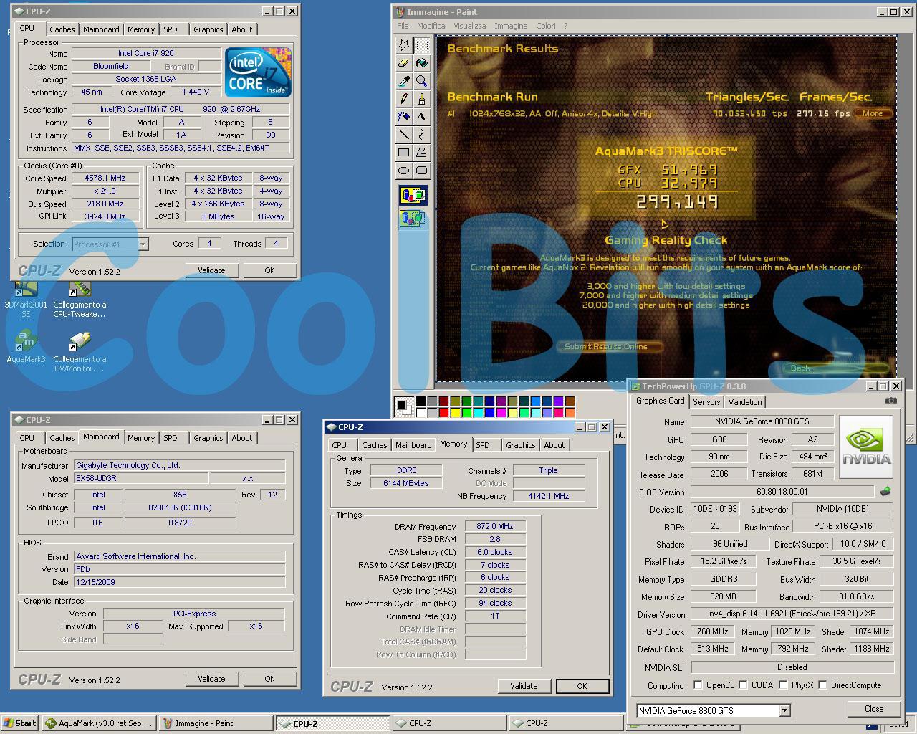Click the Core Voltage value 1.440 V
This screenshot has height=734, width=917.
pos(196,92)
